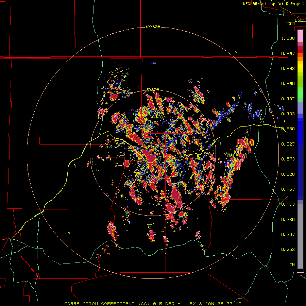Select the 0.733 scale value

coord(288,114)
